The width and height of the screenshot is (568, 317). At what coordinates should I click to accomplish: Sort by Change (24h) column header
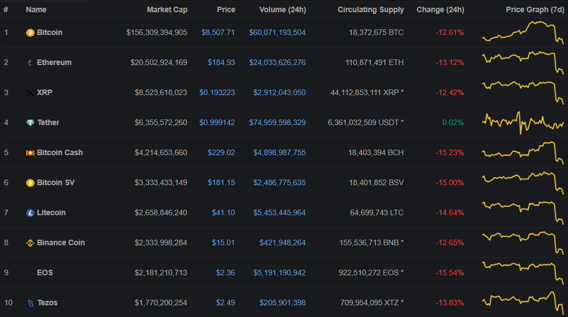440,9
